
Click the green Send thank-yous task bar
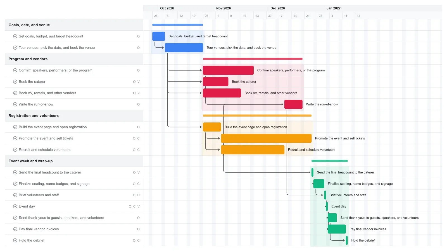(x=332, y=218)
